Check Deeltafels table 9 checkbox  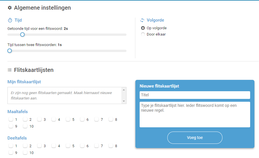click(x=11, y=153)
